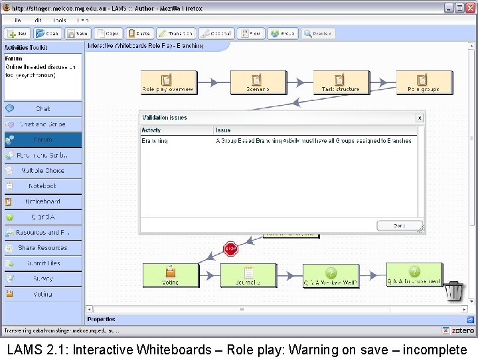478x359 pixels.
Task: Click the Journals activity on canvas
Action: 248,275
